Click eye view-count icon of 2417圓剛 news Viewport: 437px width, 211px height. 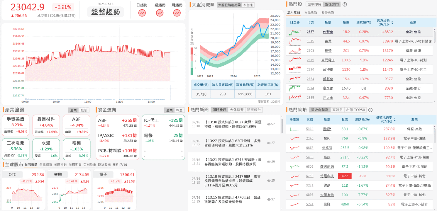(269, 181)
